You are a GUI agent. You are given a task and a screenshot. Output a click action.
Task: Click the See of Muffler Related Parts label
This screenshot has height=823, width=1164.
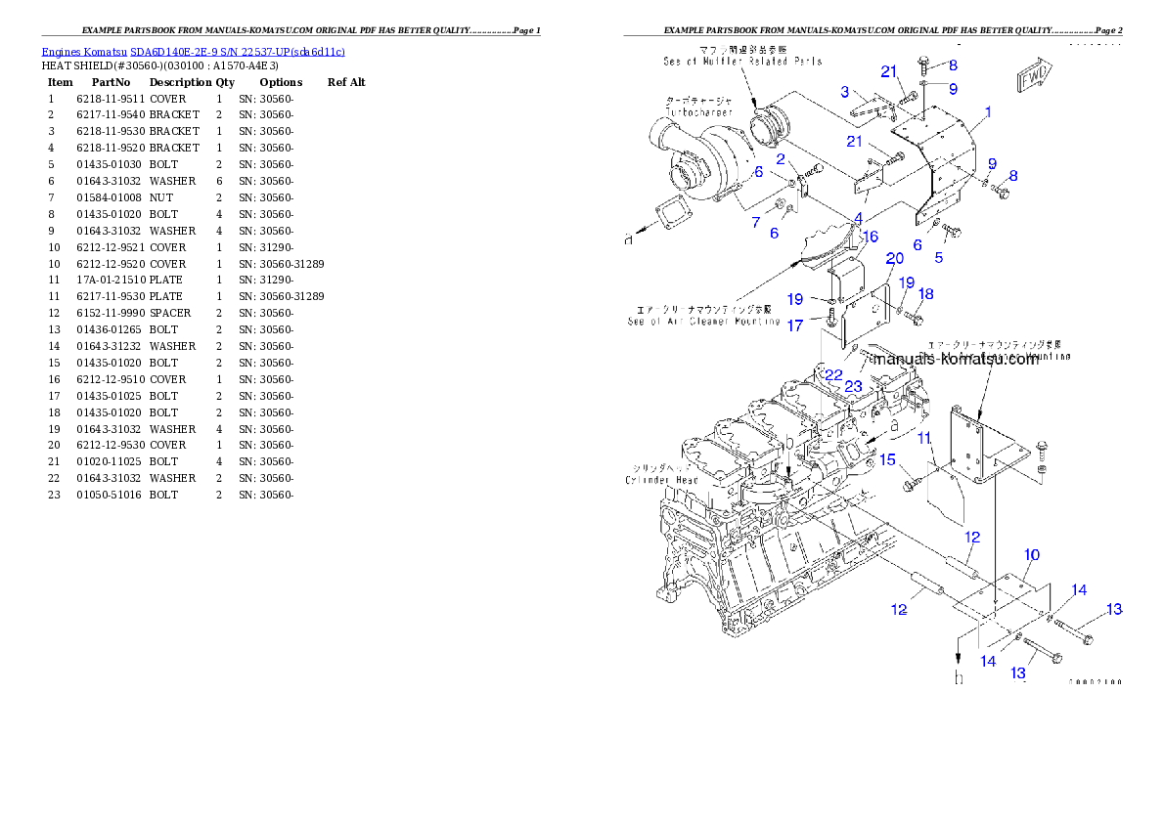741,59
